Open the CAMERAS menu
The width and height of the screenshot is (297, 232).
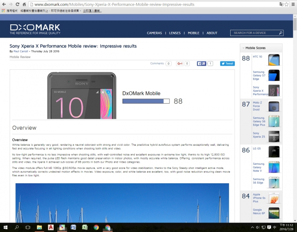[x=154, y=33]
